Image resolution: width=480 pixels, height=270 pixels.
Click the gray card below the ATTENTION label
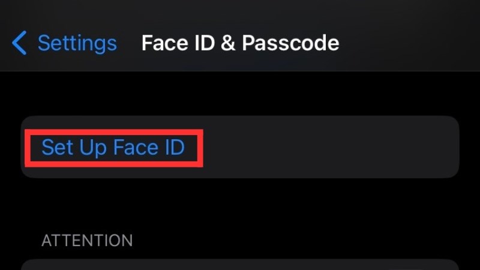tap(240, 265)
